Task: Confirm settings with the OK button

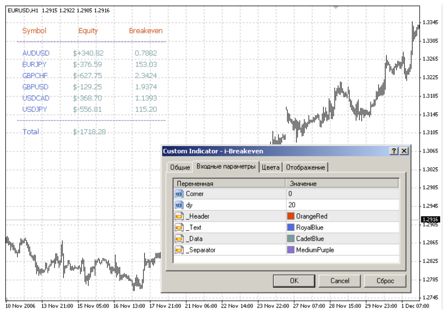Action: pos(294,281)
